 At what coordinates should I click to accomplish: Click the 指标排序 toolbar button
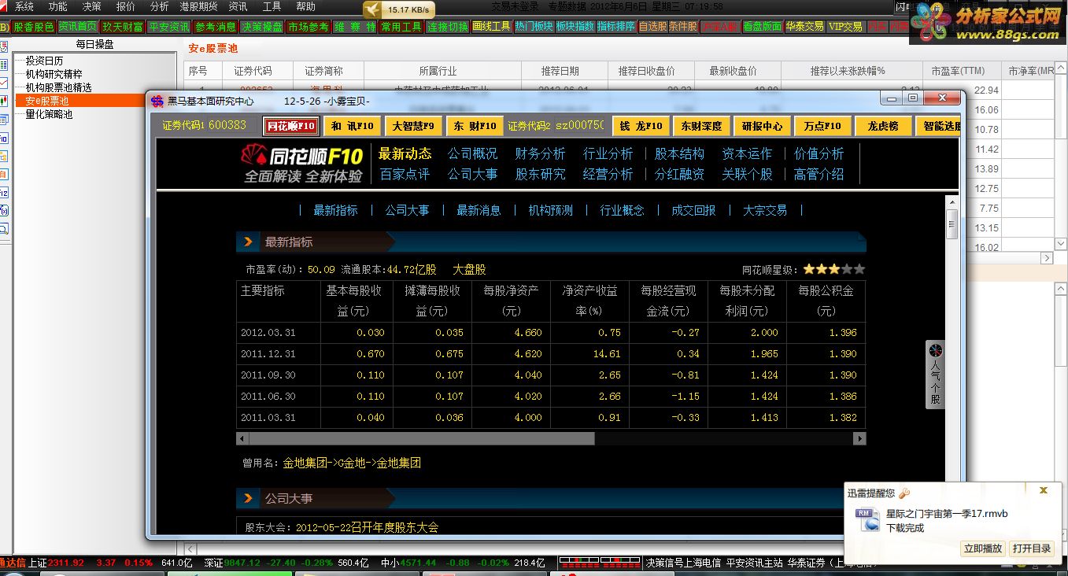pos(616,27)
